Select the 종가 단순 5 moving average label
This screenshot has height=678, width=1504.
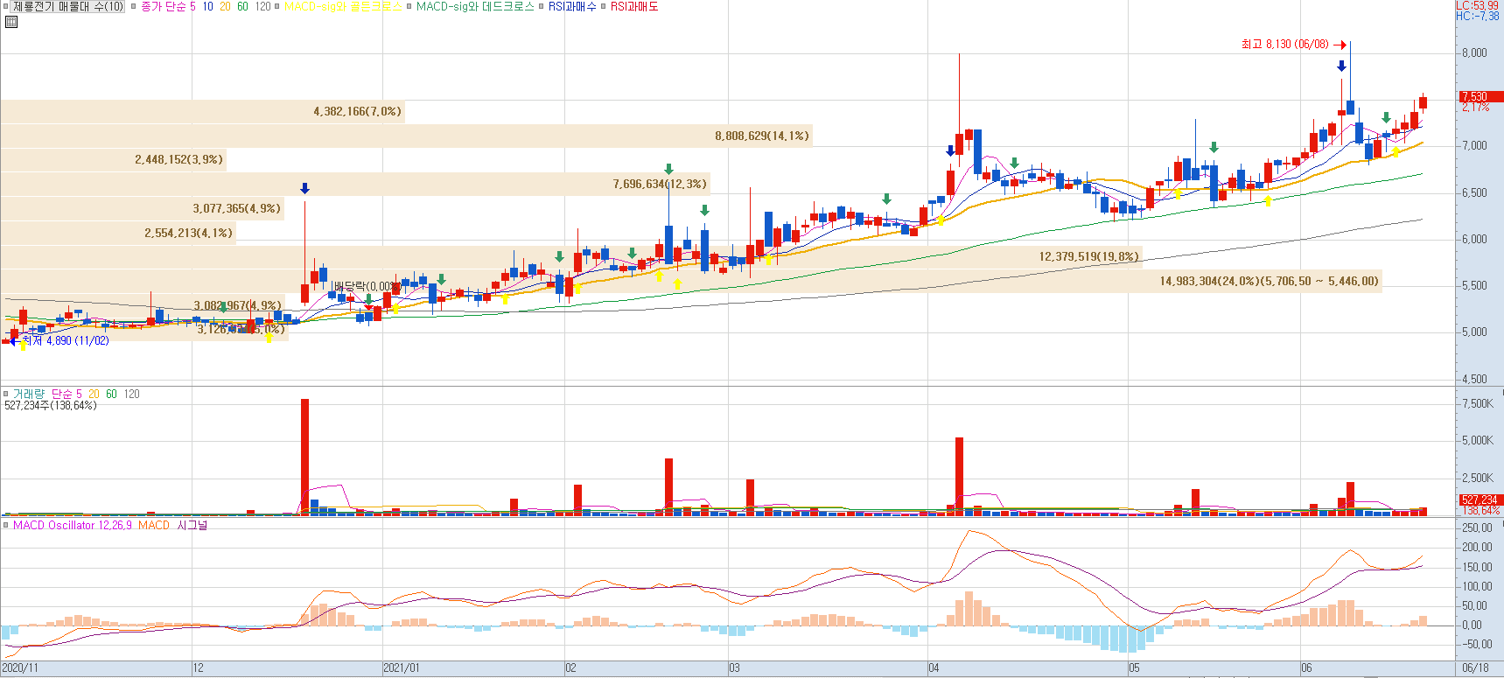[x=169, y=6]
